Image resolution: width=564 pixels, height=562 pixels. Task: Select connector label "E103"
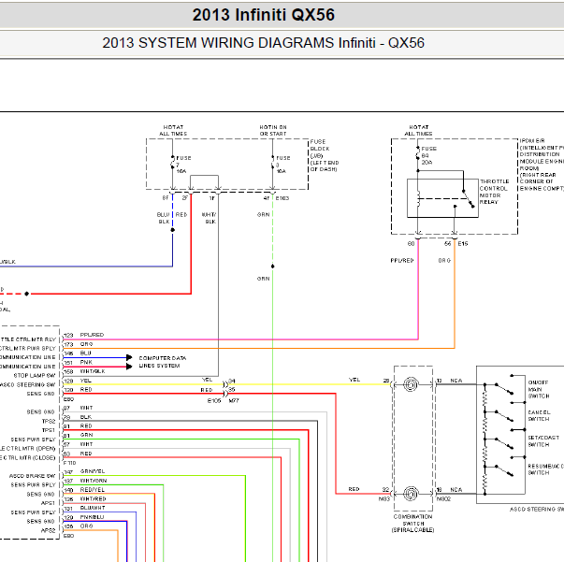282,198
